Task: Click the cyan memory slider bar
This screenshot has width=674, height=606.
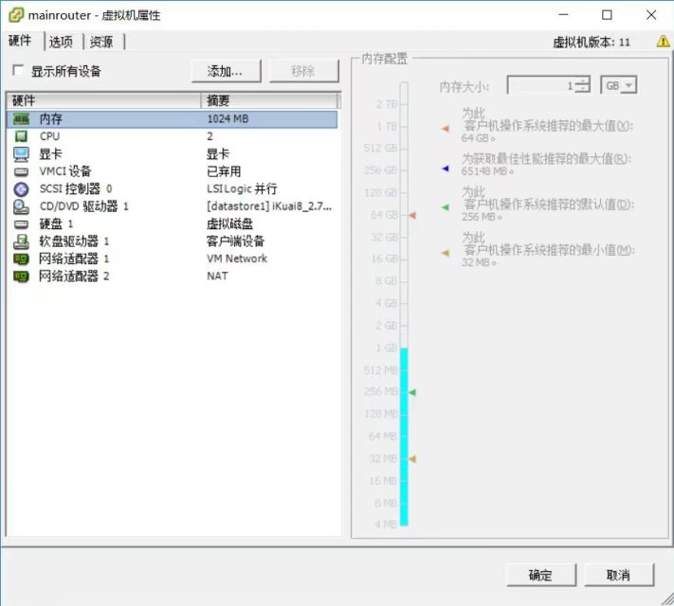Action: pos(404,437)
